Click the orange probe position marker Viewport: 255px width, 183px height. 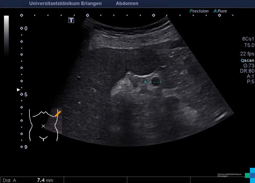click(58, 113)
